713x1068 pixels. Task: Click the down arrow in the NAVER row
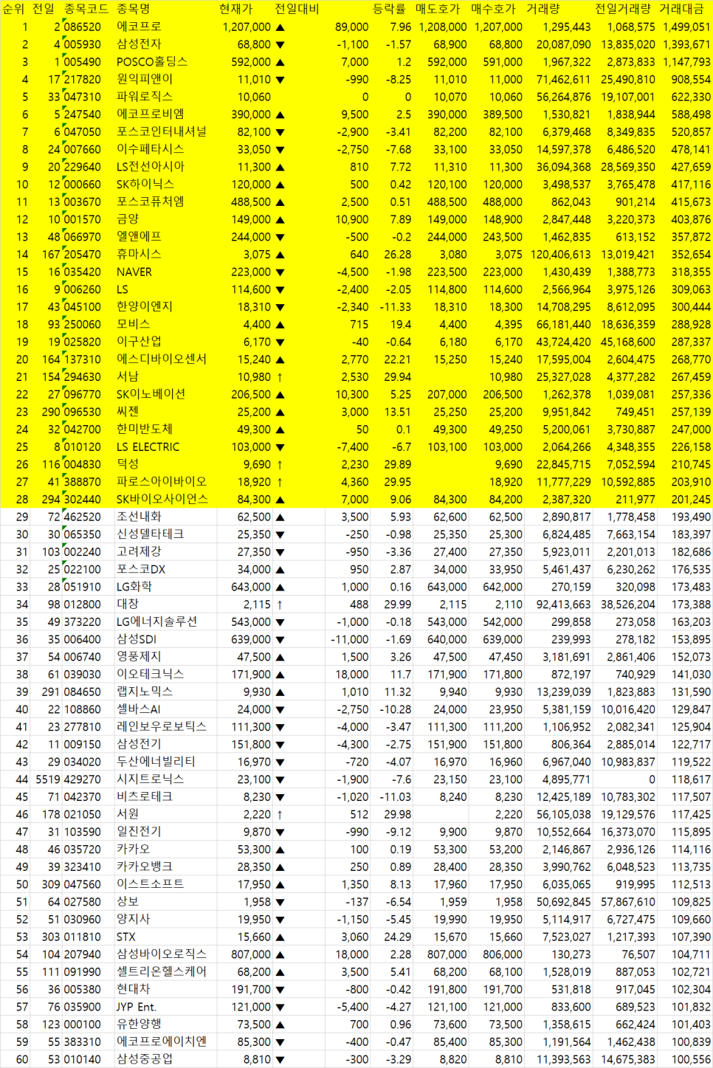click(280, 272)
